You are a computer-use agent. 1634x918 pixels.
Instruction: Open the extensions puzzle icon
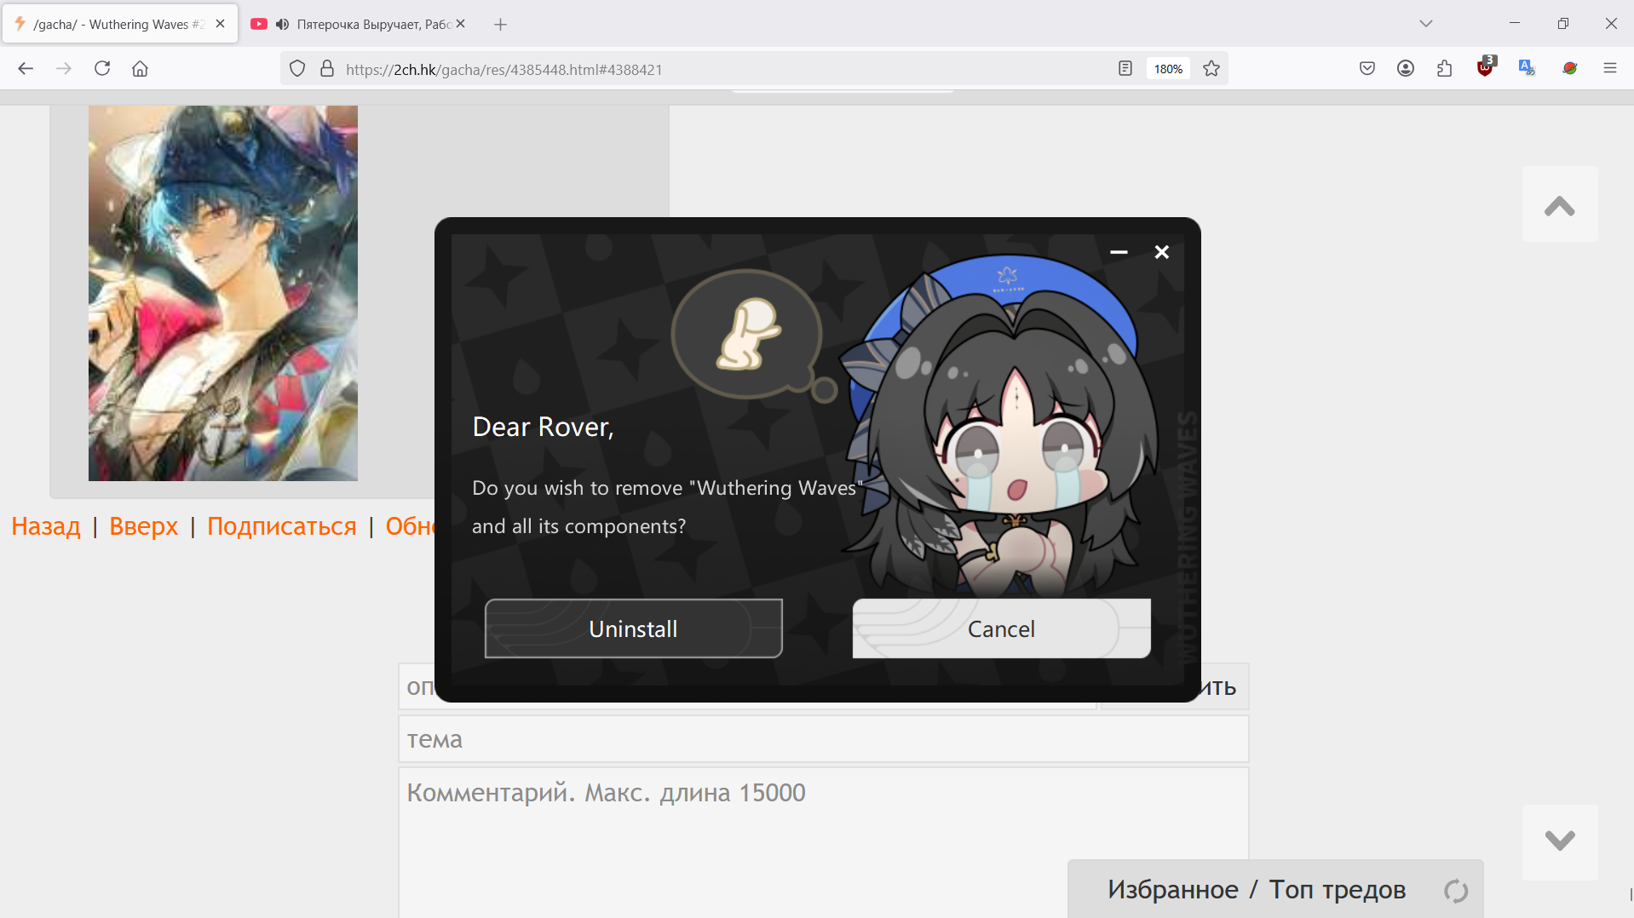point(1445,69)
